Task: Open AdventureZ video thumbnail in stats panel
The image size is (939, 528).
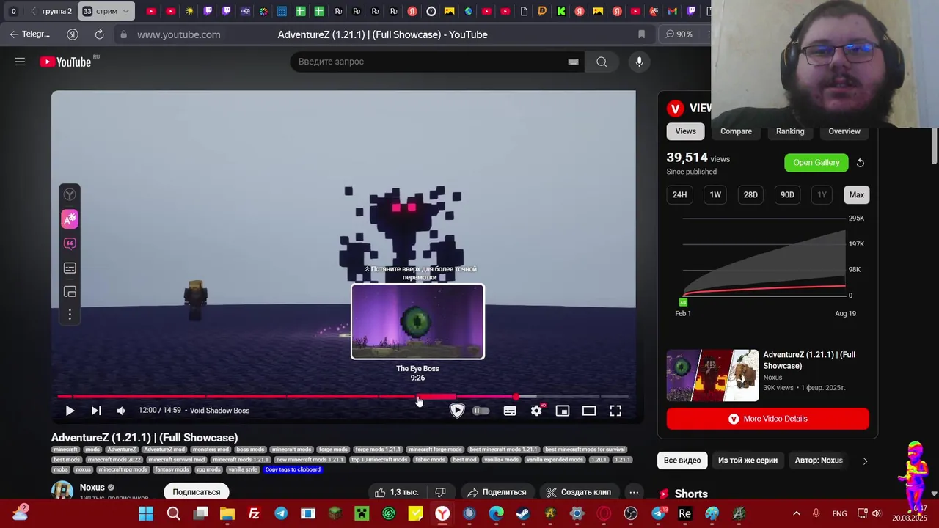Action: point(712,375)
